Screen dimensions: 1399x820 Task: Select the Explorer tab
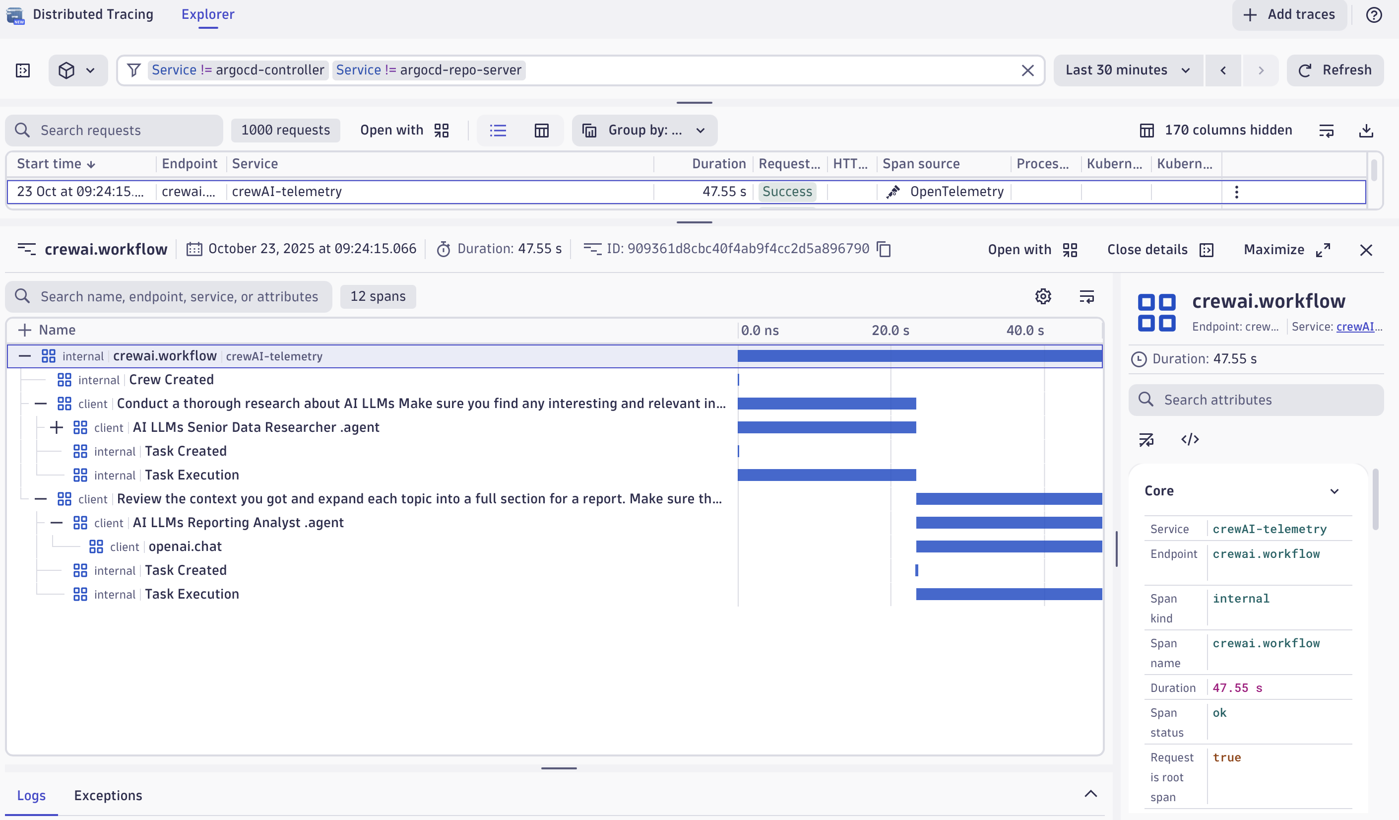coord(208,14)
